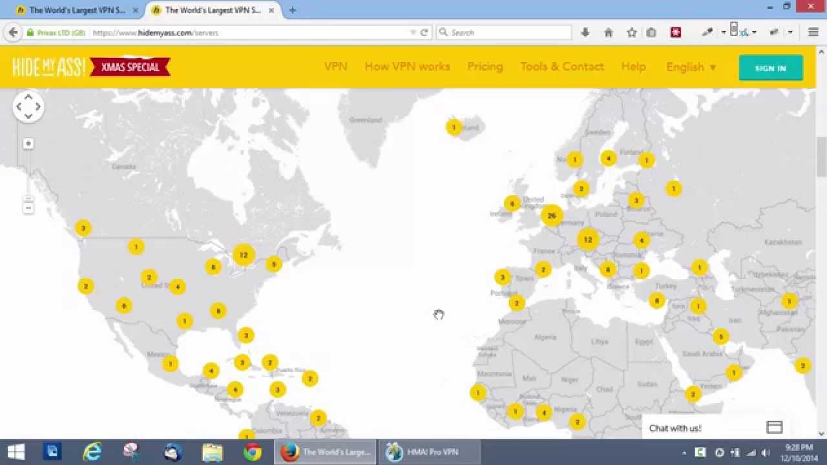The height and width of the screenshot is (465, 827).
Task: Open File Explorer from taskbar
Action: click(x=212, y=451)
